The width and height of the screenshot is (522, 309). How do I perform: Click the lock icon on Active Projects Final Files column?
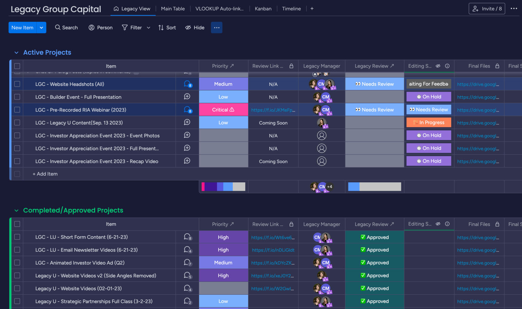[x=497, y=66]
